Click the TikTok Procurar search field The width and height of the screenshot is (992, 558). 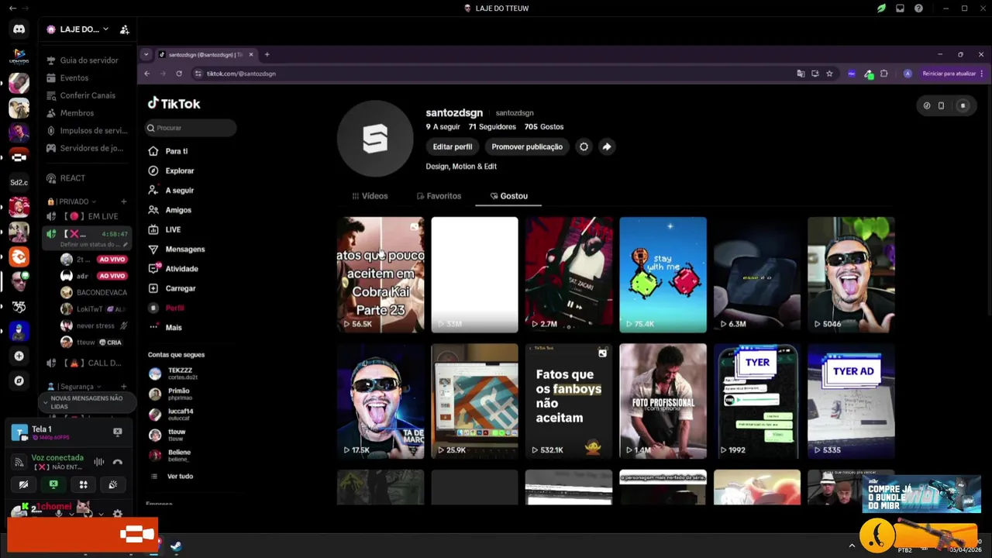pyautogui.click(x=191, y=128)
